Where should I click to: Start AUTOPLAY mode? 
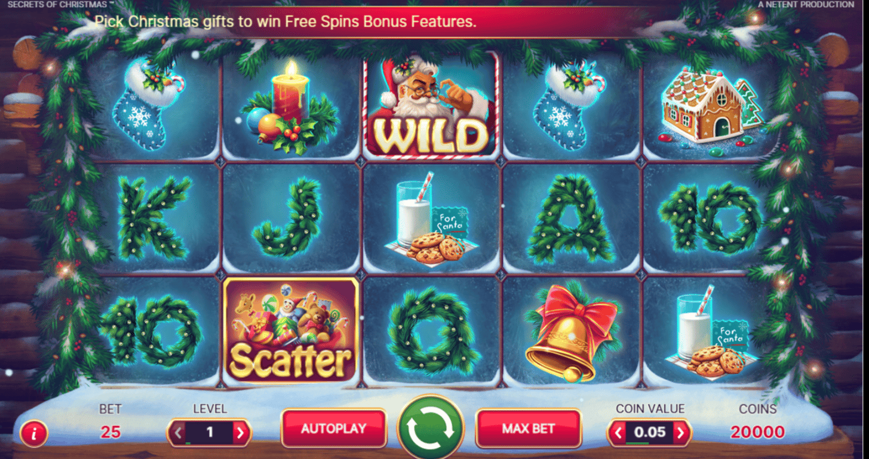pyautogui.click(x=333, y=429)
